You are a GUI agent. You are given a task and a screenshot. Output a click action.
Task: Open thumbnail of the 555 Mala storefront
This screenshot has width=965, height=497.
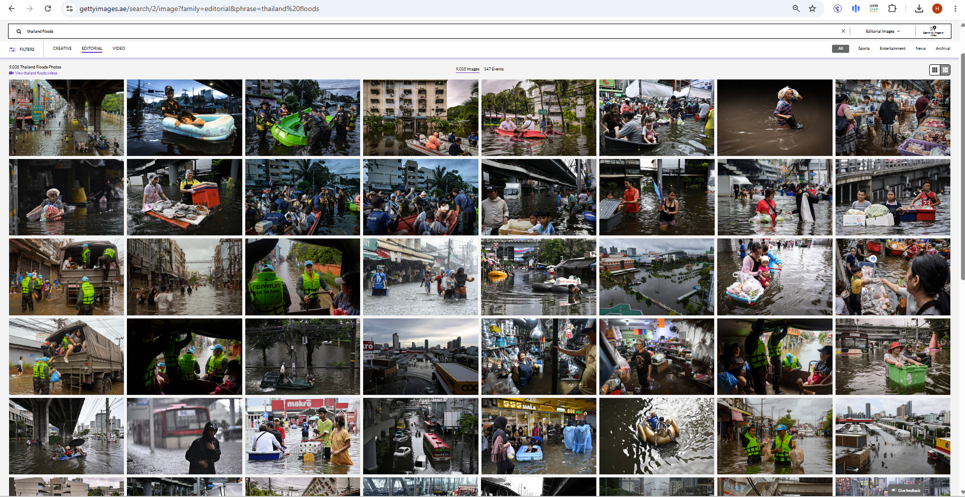point(539,436)
